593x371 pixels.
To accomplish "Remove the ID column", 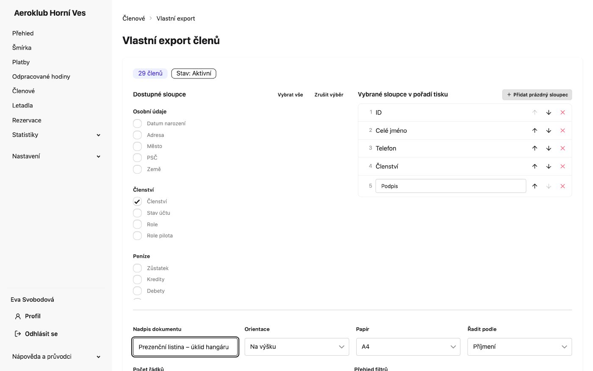I will pyautogui.click(x=563, y=112).
